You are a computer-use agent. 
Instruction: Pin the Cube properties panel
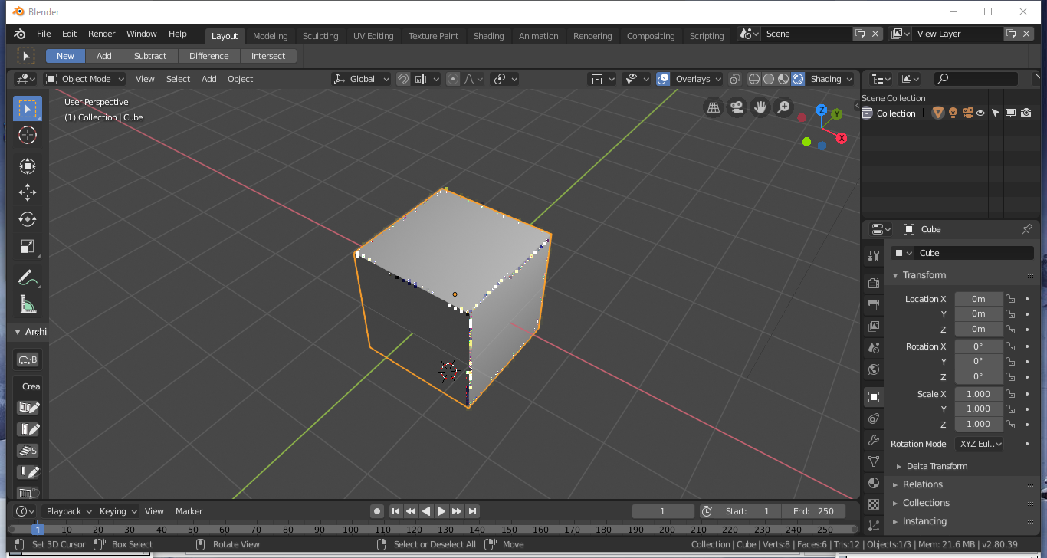[1027, 229]
